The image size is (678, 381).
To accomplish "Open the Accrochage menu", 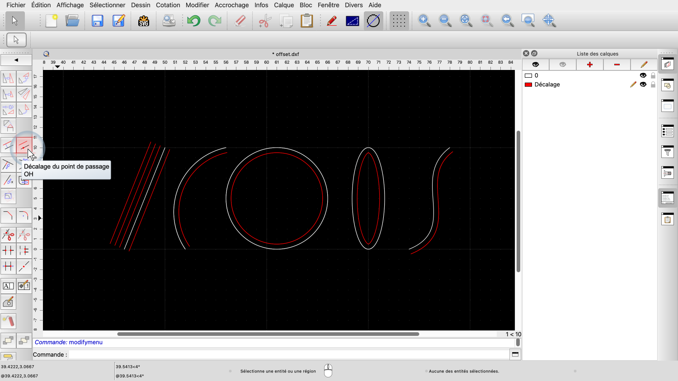I will click(232, 5).
